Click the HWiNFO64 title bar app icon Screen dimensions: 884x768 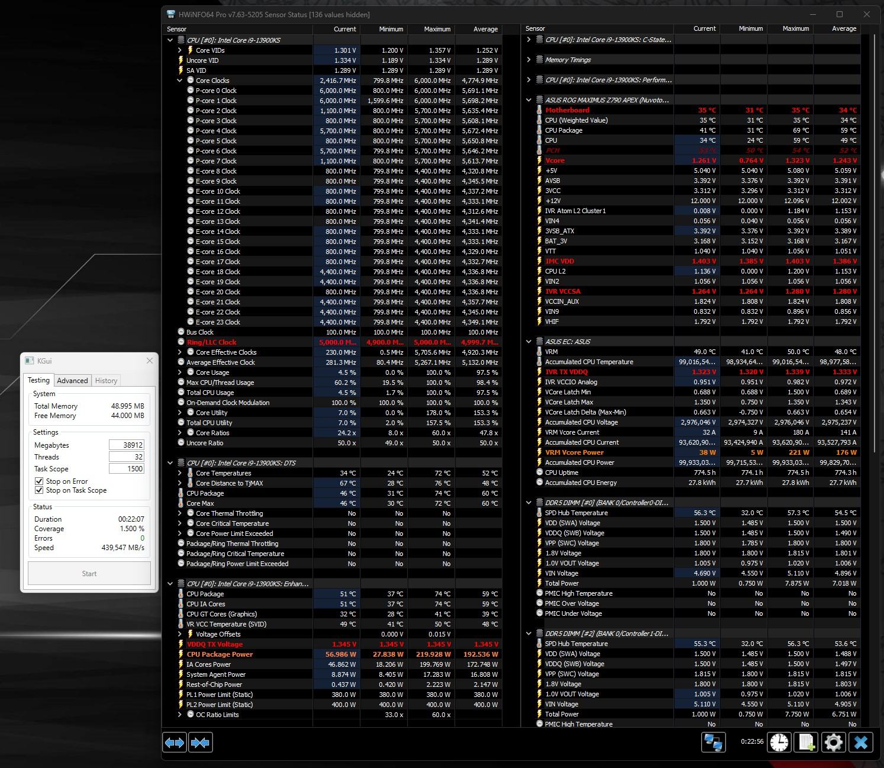coord(171,14)
